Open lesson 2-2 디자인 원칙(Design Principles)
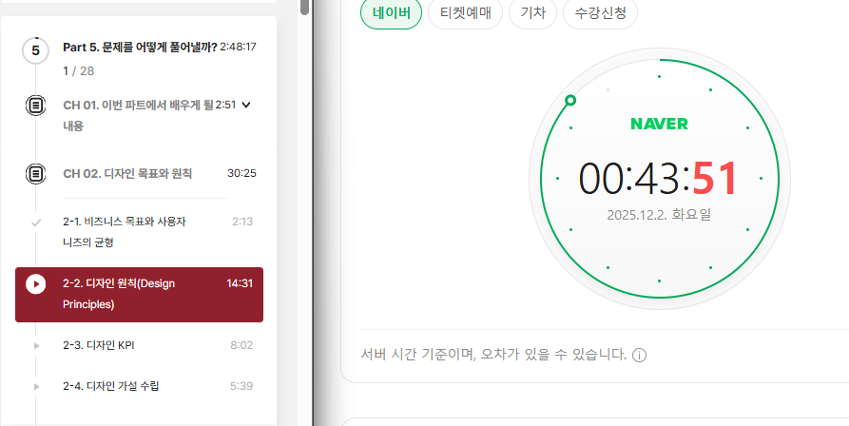 139,295
